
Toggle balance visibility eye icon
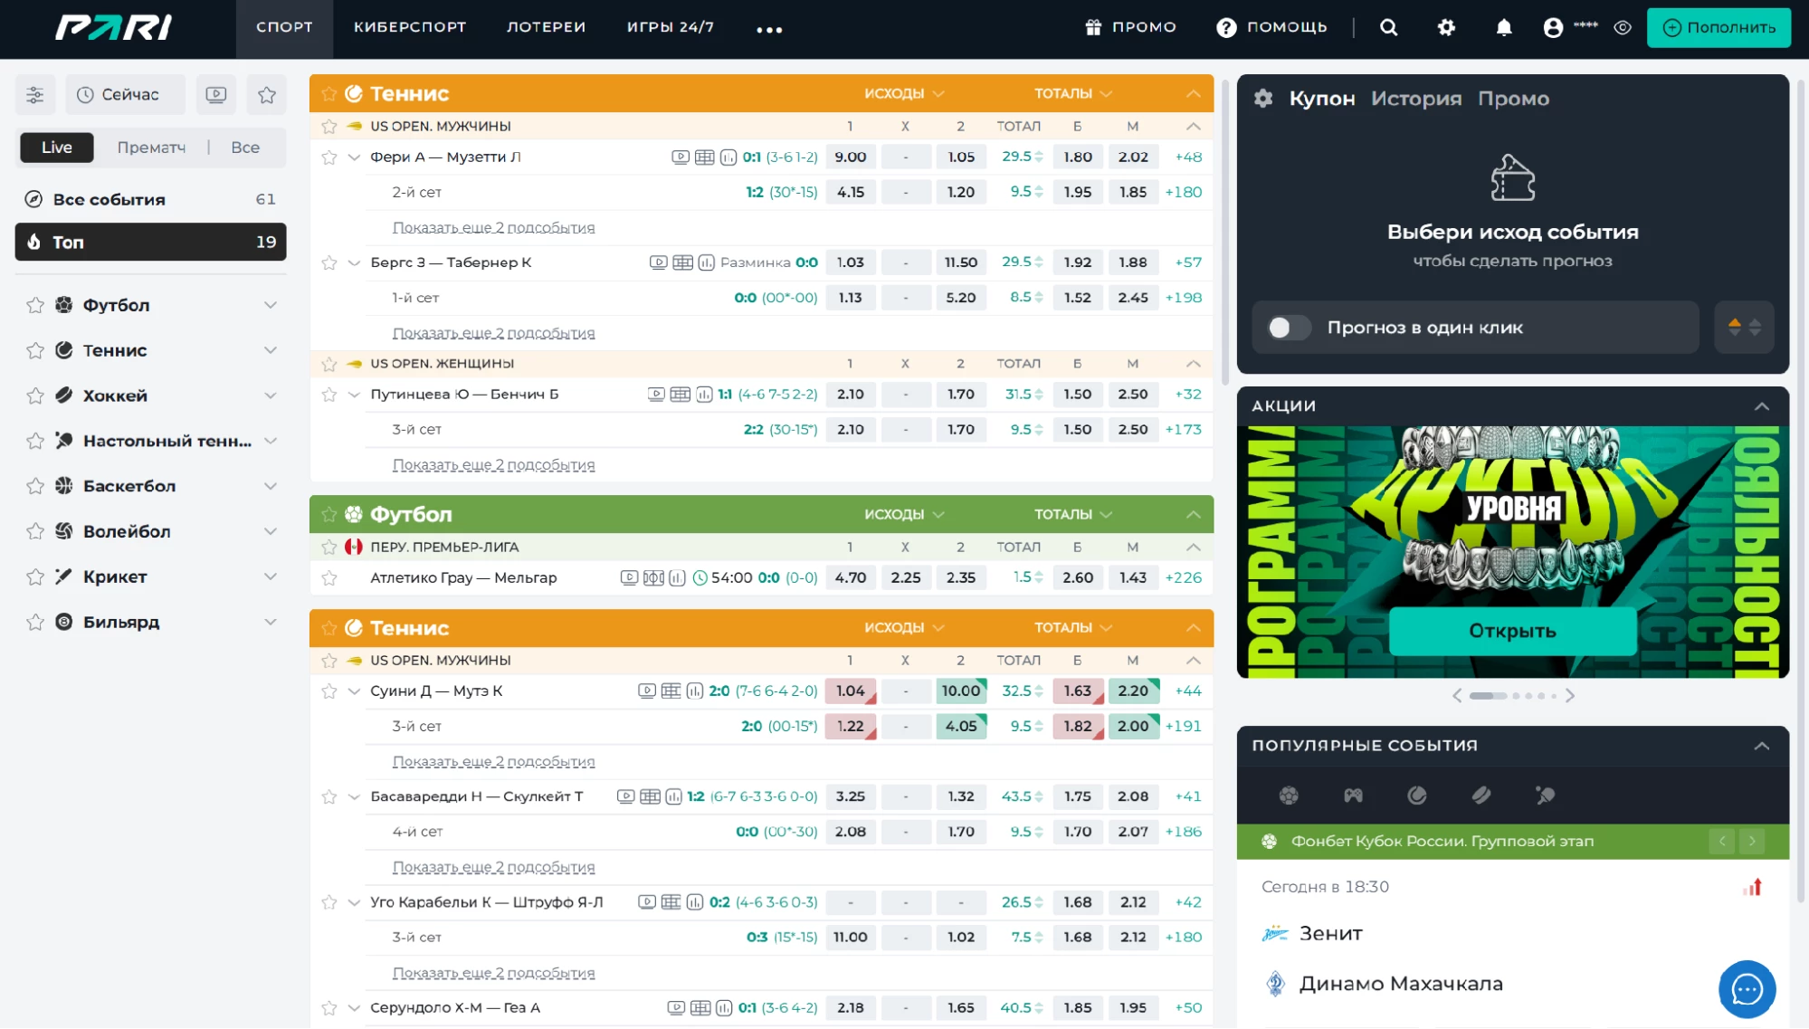click(1623, 27)
